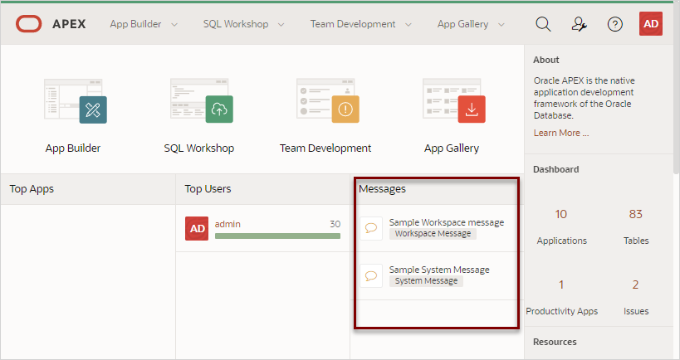Click the Sample System Message speech bubble icon
This screenshot has height=360, width=680.
[x=371, y=275]
